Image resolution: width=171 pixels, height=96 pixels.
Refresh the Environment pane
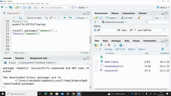(165, 18)
